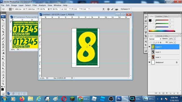Image resolution: width=182 pixels, height=102 pixels.
Task: Create a new layer icon in Layers panel
Action: point(174,93)
